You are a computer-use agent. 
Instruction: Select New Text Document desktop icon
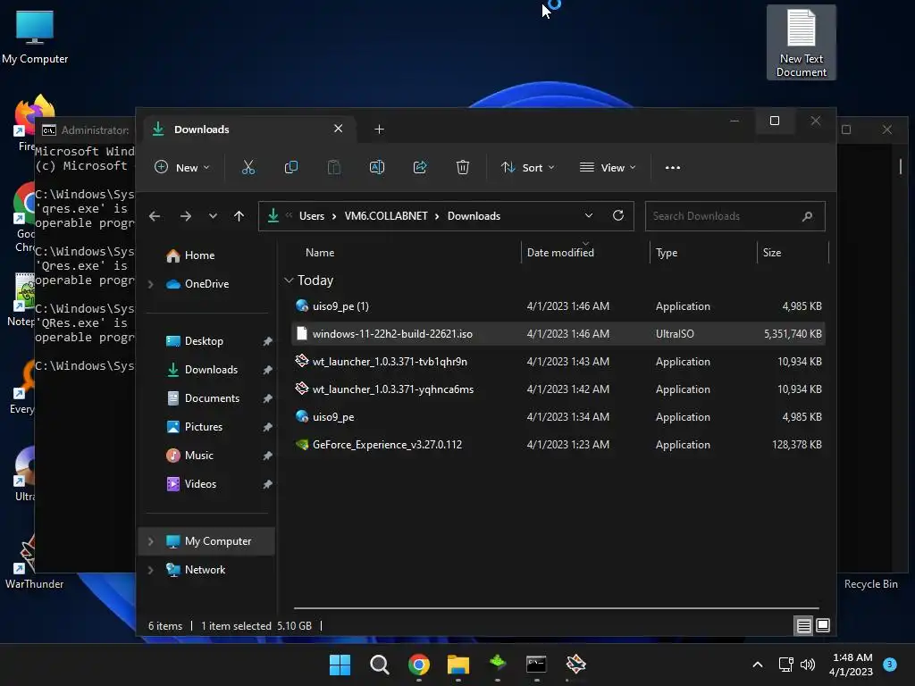[802, 43]
